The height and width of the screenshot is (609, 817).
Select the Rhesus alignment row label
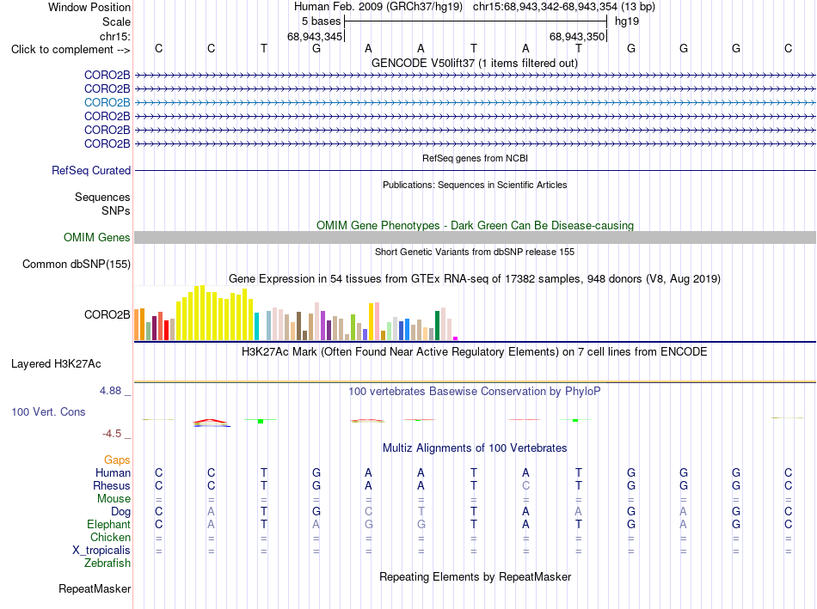point(112,485)
